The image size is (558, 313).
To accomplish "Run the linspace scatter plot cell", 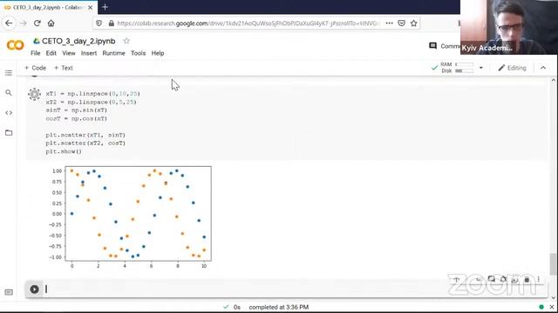I will [35, 94].
